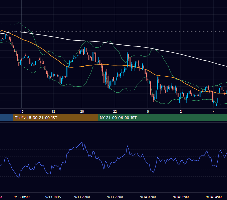Click the 9/13 22:00 time label
Screen dimensions: 227x200
tap(115, 197)
